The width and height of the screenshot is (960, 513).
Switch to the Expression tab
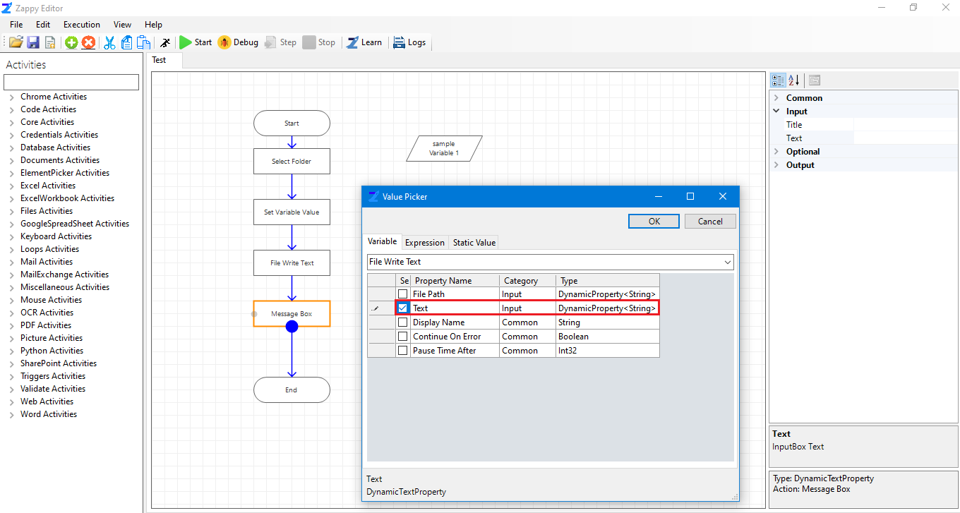[425, 242]
